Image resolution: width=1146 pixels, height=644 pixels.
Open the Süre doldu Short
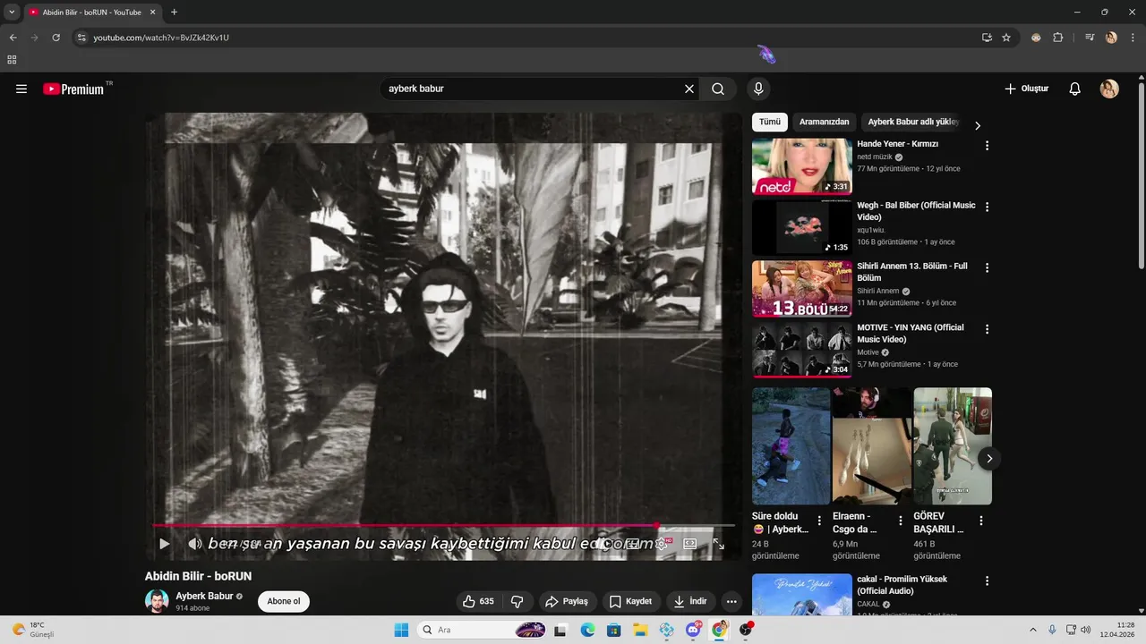pyautogui.click(x=791, y=446)
